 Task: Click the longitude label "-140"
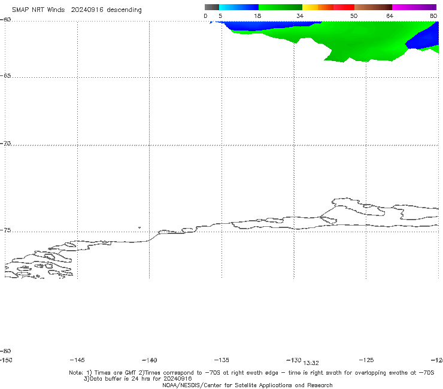(150, 360)
